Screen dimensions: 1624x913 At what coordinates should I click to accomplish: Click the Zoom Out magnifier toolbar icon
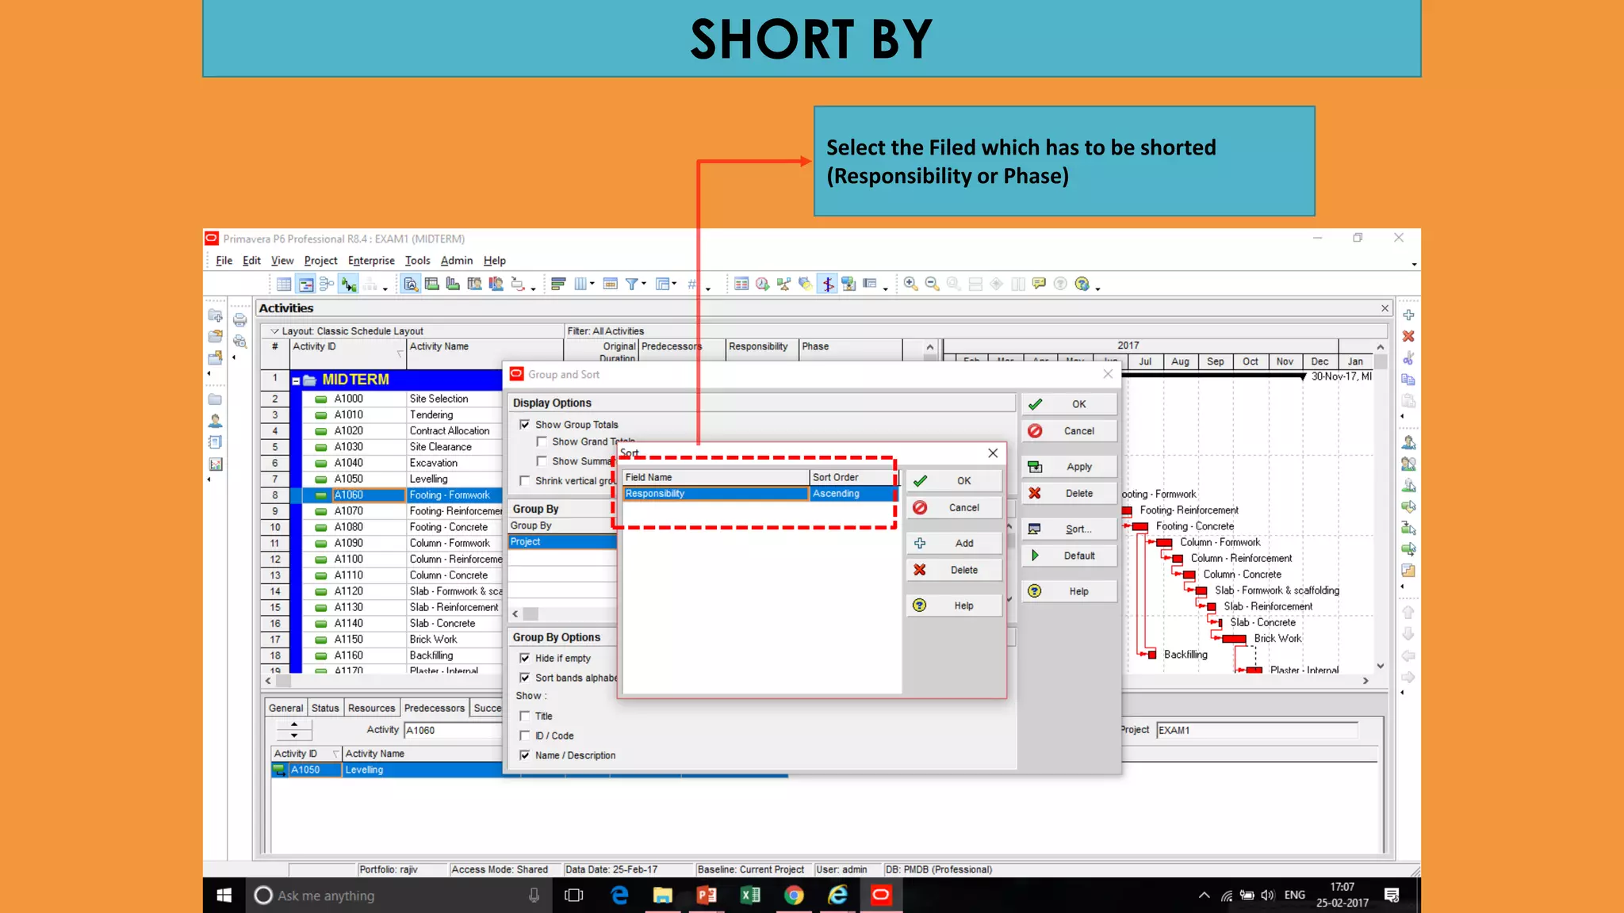coord(932,284)
